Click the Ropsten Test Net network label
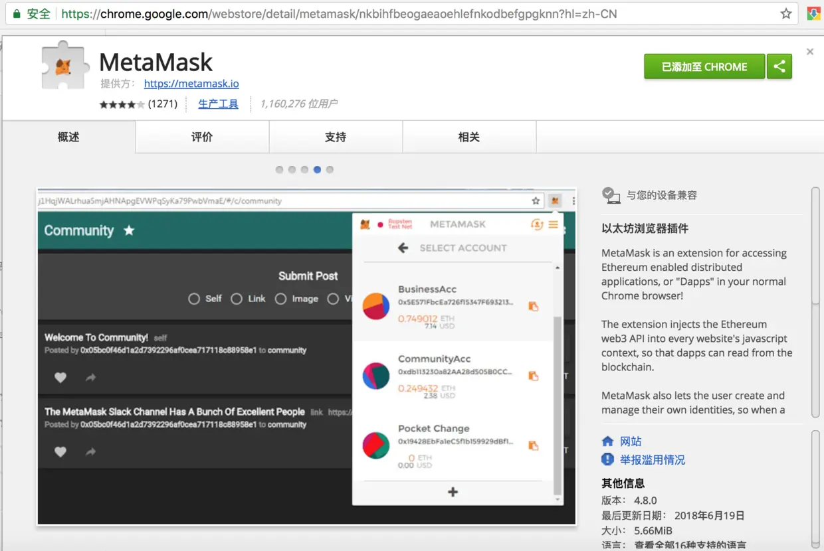This screenshot has width=824, height=551. click(400, 224)
